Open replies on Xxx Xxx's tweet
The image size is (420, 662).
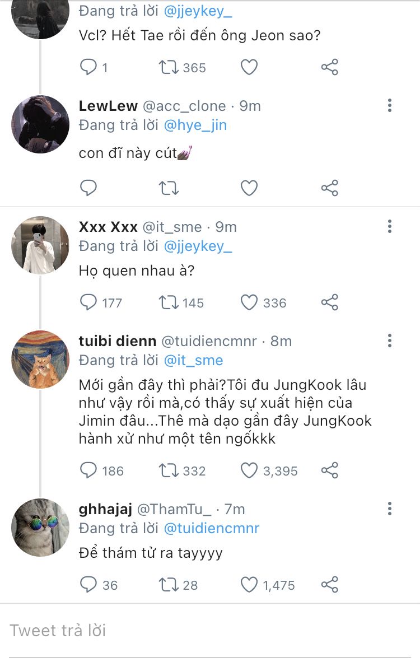[x=88, y=302]
